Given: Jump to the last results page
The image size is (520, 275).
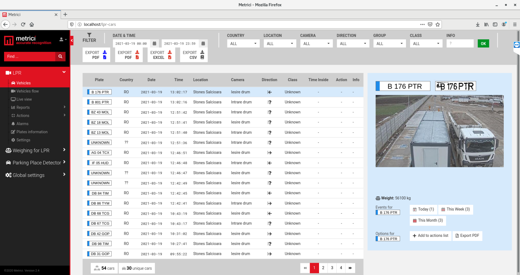Looking at the screenshot, I should (350, 268).
